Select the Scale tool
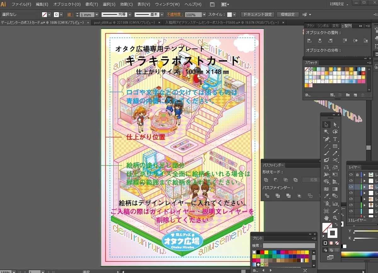The image size is (378, 273). [x=335, y=167]
